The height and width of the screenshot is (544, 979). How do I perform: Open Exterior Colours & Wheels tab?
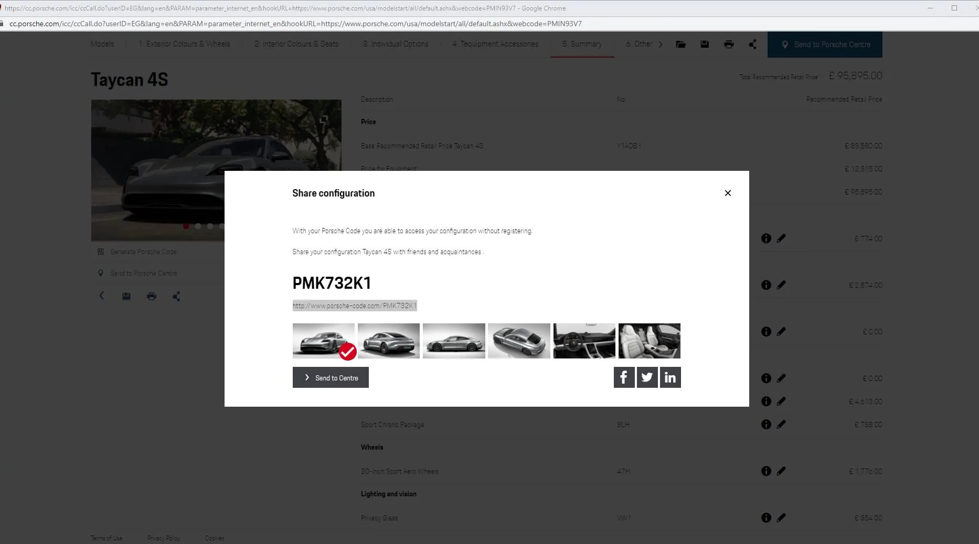pos(184,44)
